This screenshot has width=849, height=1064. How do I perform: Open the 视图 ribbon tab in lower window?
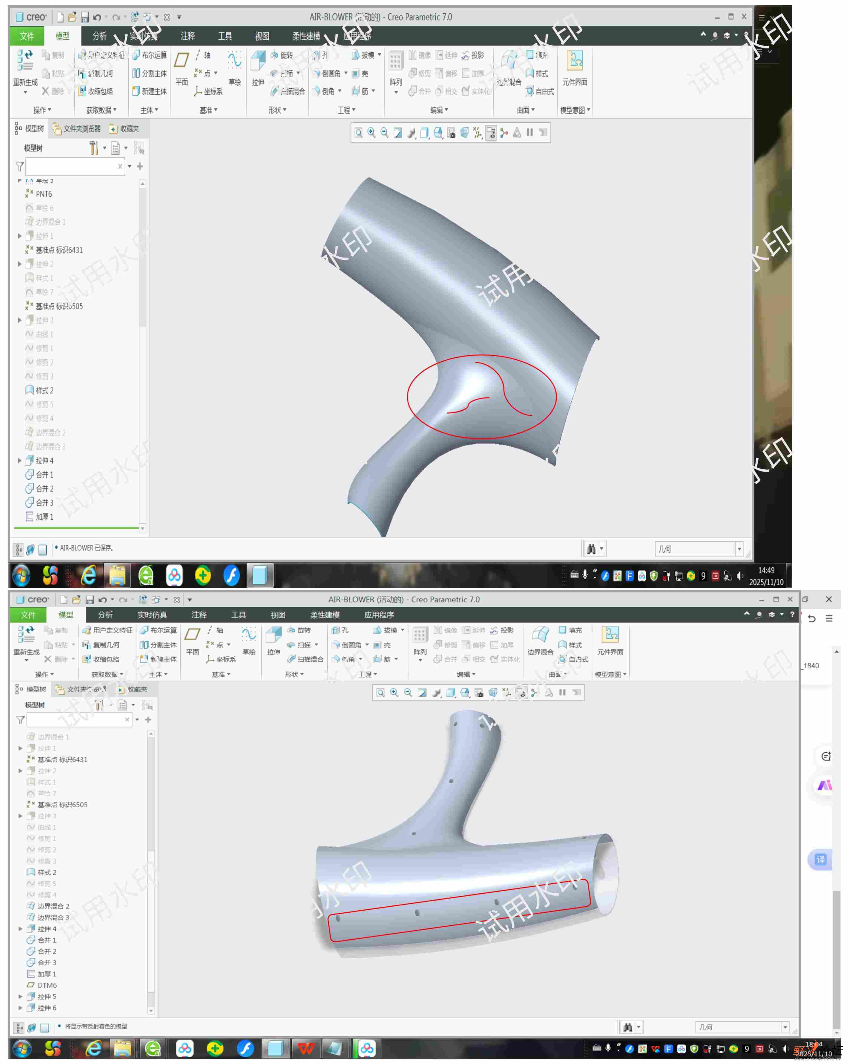[278, 614]
